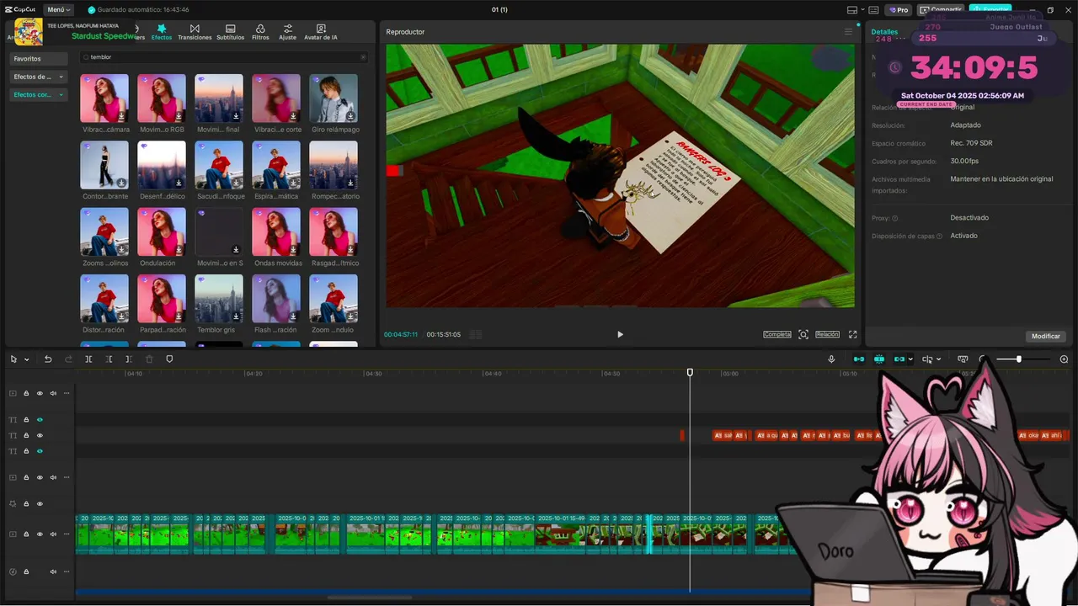Mute the top video track

tap(53, 393)
